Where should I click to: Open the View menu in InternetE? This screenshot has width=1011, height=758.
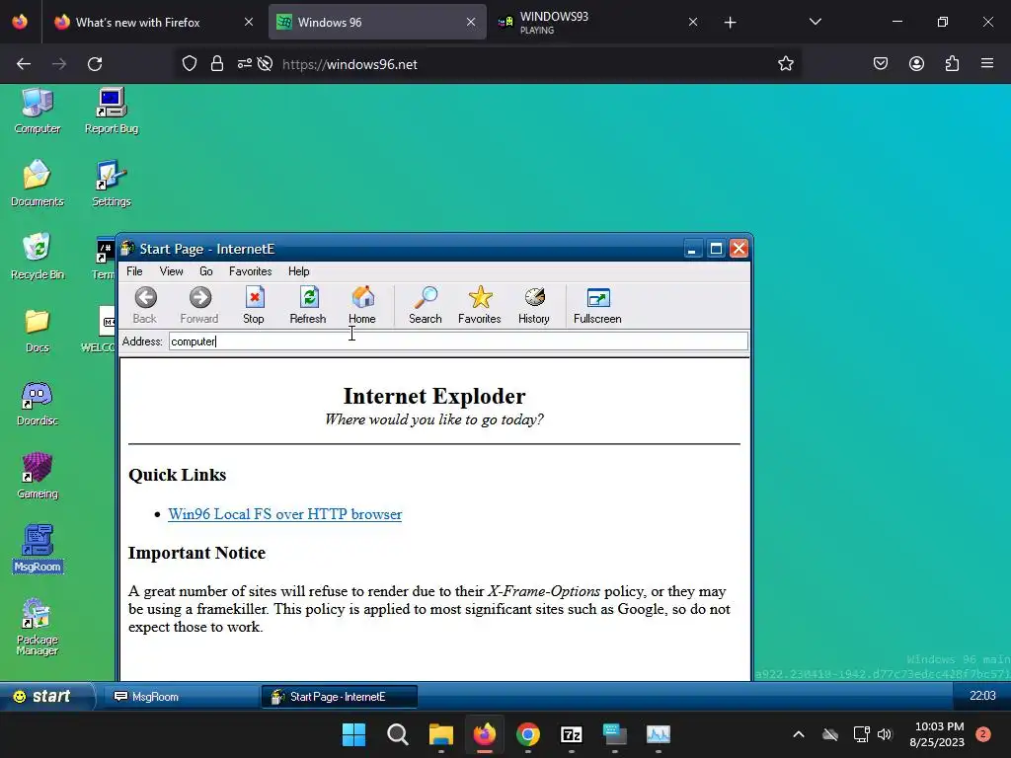(x=172, y=271)
